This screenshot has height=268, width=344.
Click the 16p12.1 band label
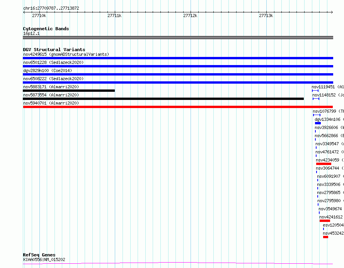(x=31, y=33)
